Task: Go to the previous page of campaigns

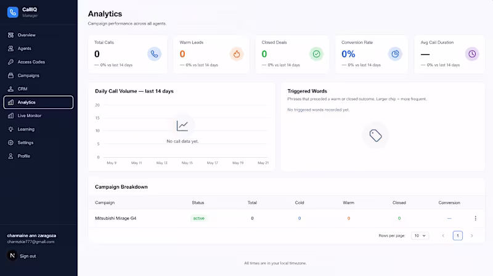Action: coord(443,235)
